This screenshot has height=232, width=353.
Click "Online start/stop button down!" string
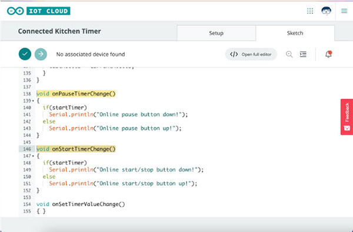[146, 170]
